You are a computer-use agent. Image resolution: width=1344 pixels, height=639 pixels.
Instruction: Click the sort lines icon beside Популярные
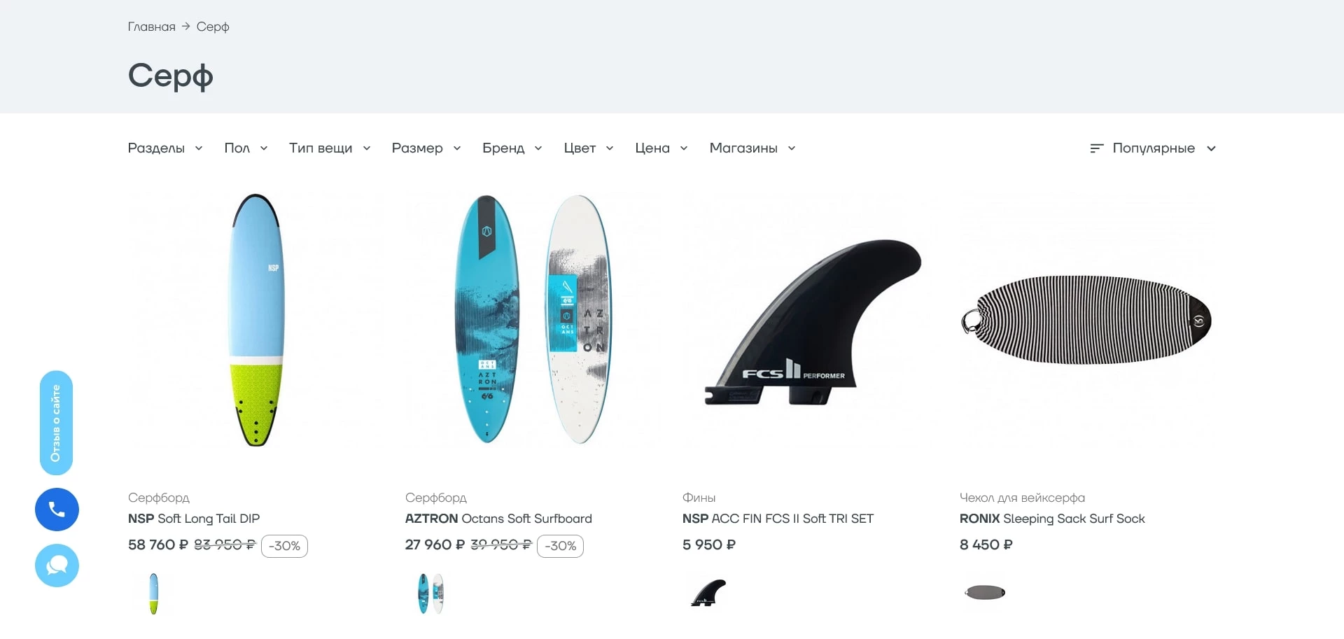coord(1096,148)
